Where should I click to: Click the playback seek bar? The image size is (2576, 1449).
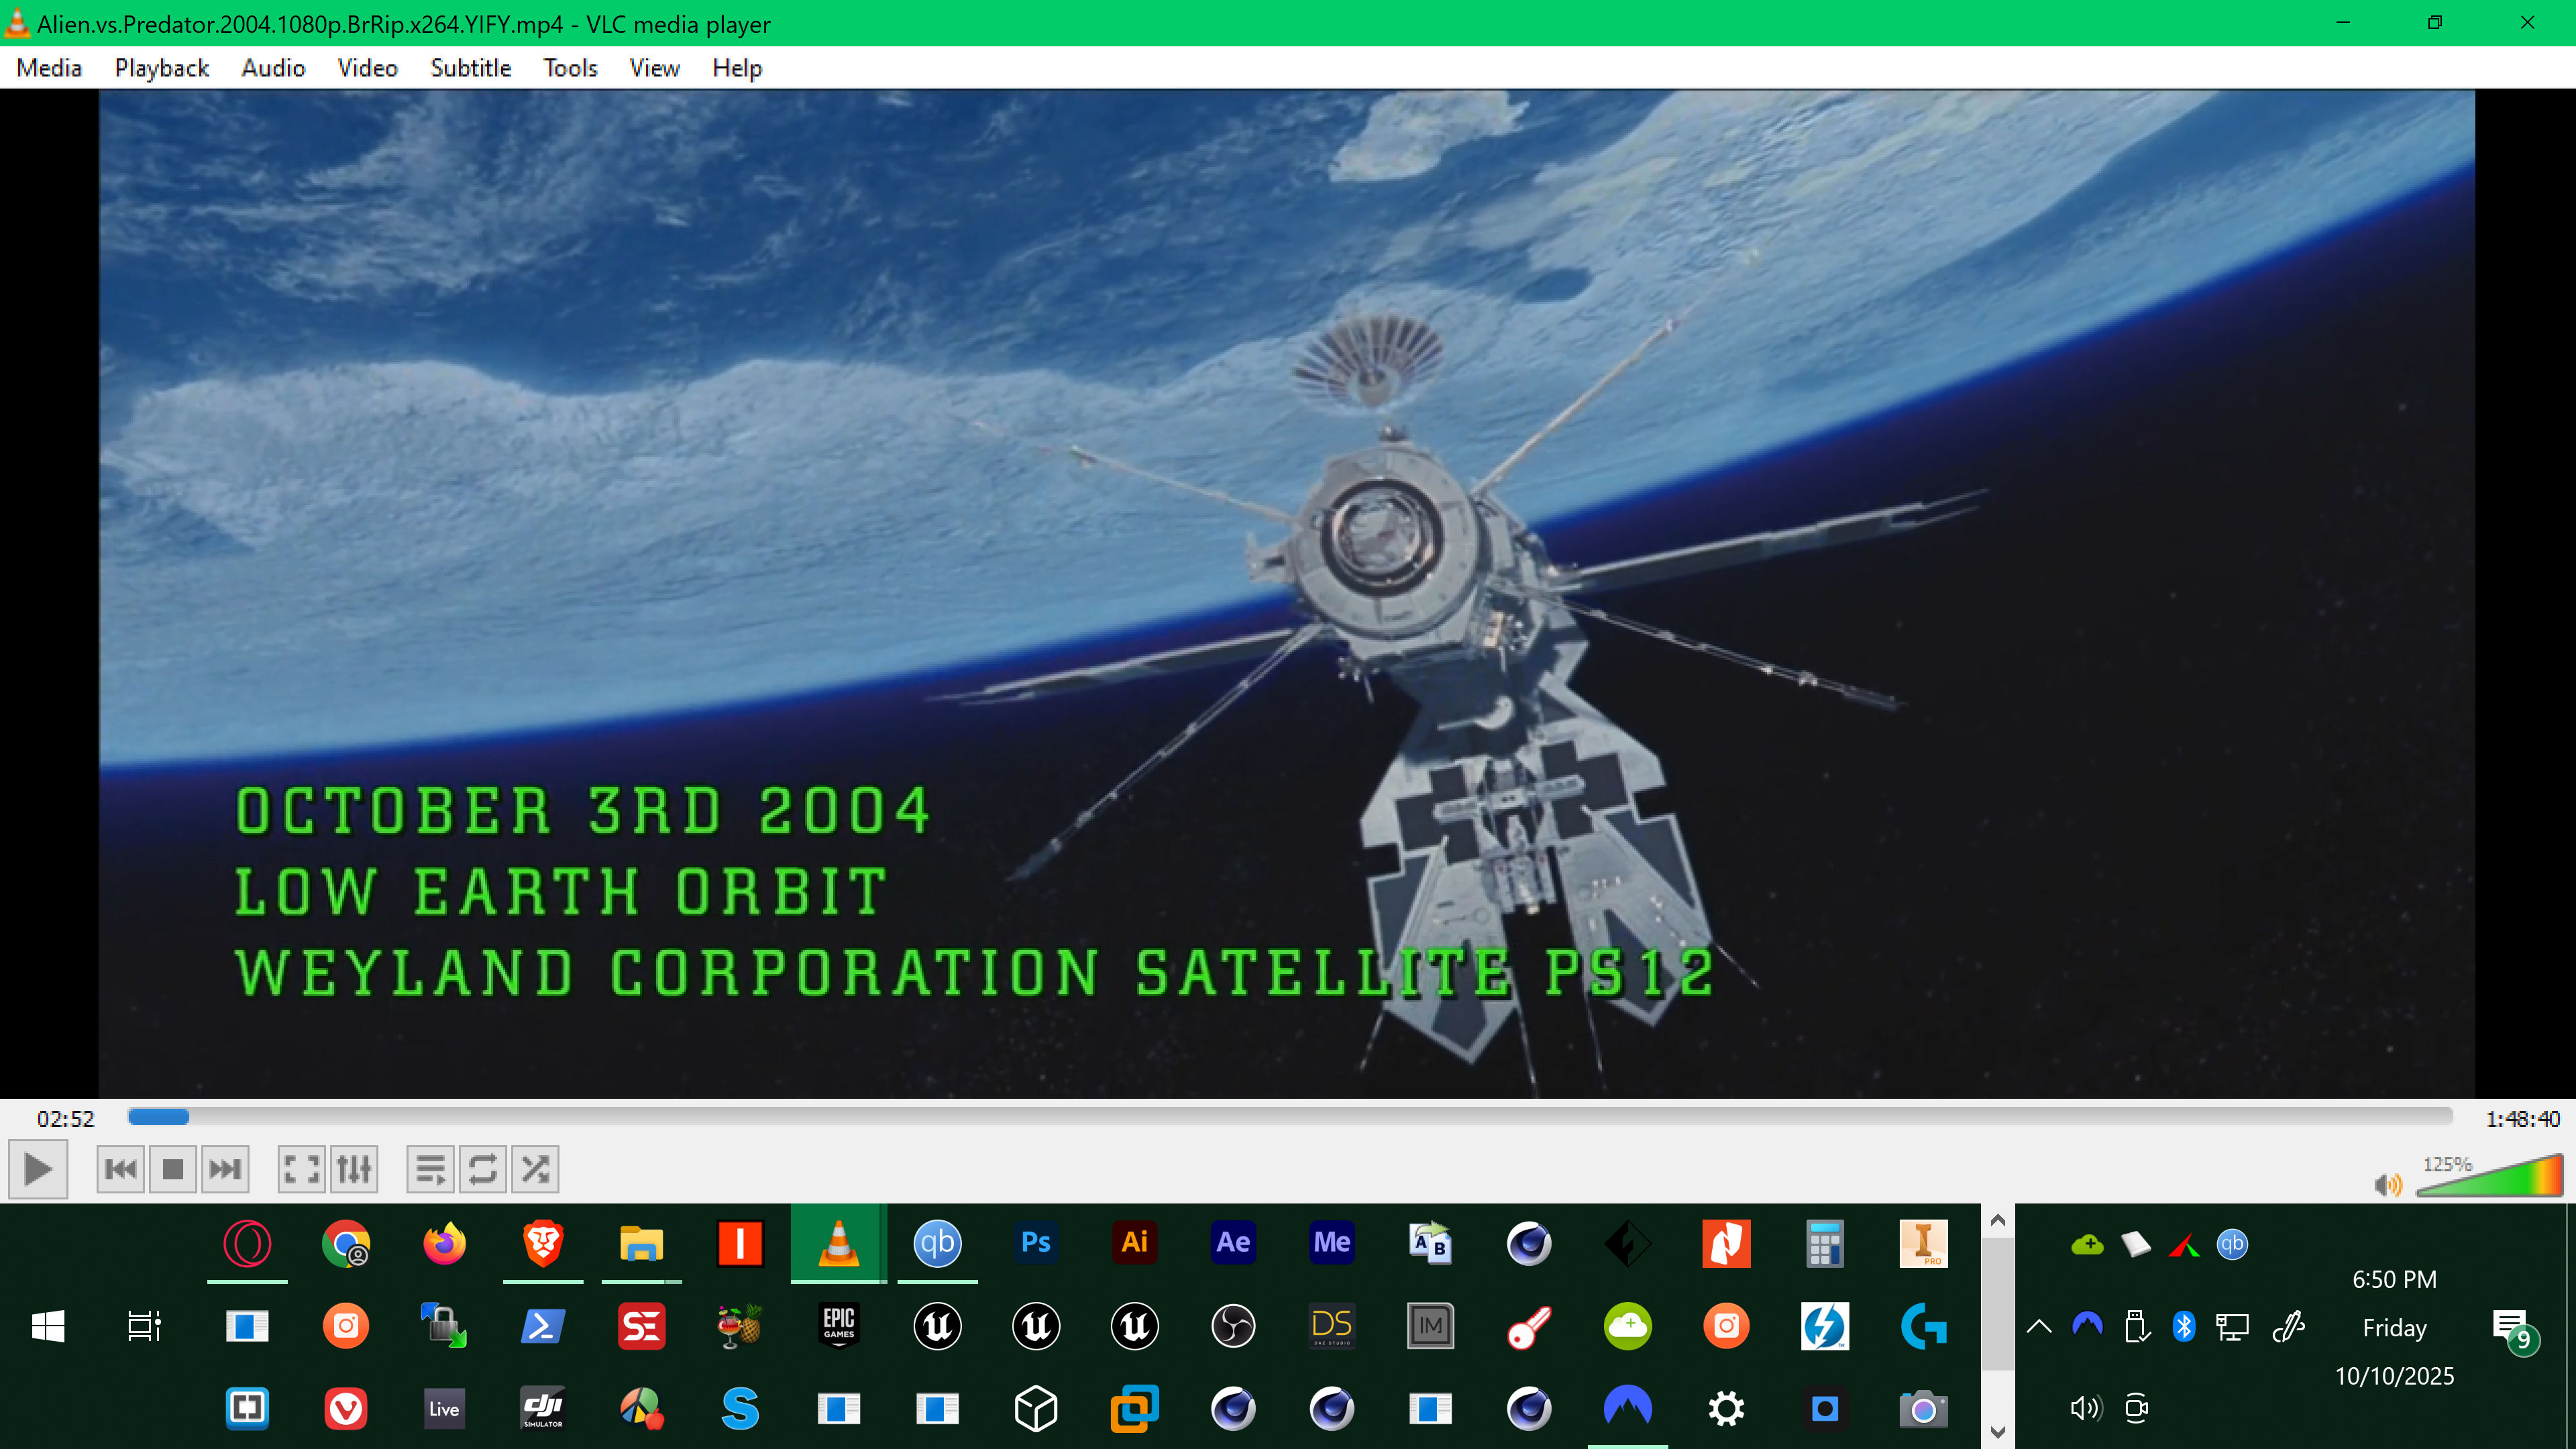tap(1290, 1117)
